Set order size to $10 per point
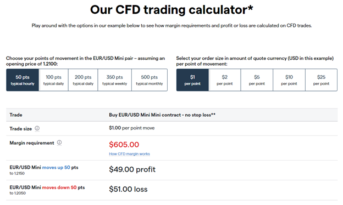This screenshot has height=205, width=343. 289,80
